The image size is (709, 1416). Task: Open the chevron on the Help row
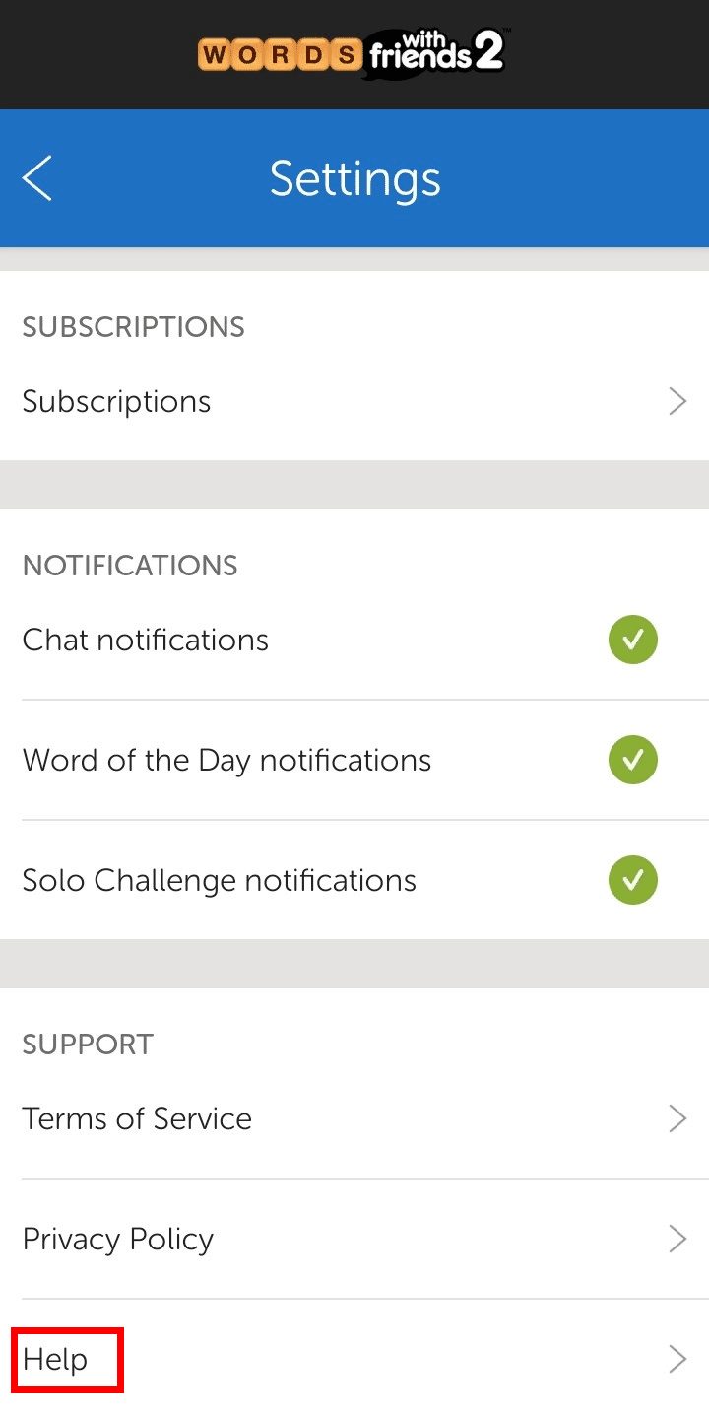[x=677, y=1360]
